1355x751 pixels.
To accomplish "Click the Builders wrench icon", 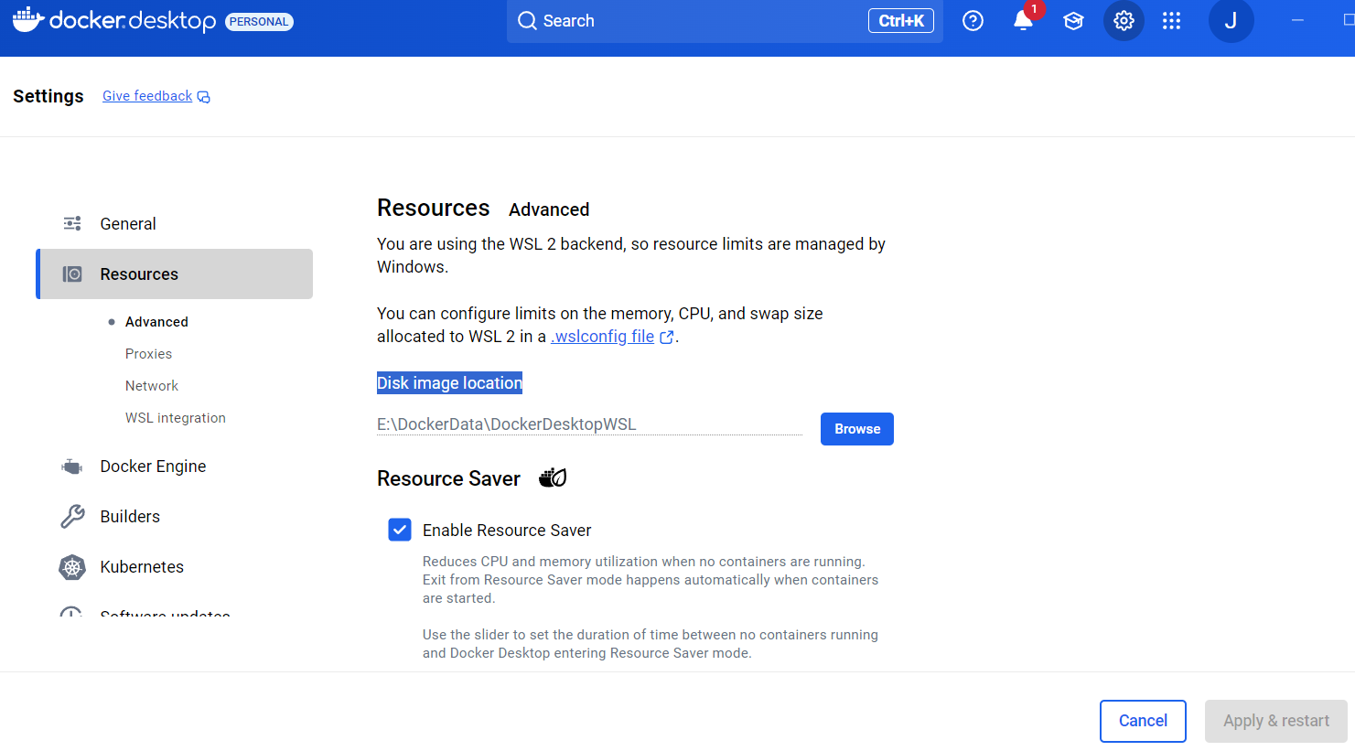I will coord(72,516).
